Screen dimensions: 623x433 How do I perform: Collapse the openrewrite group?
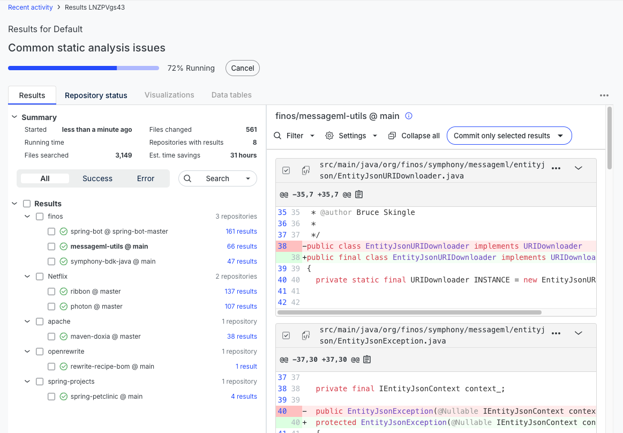click(x=27, y=352)
